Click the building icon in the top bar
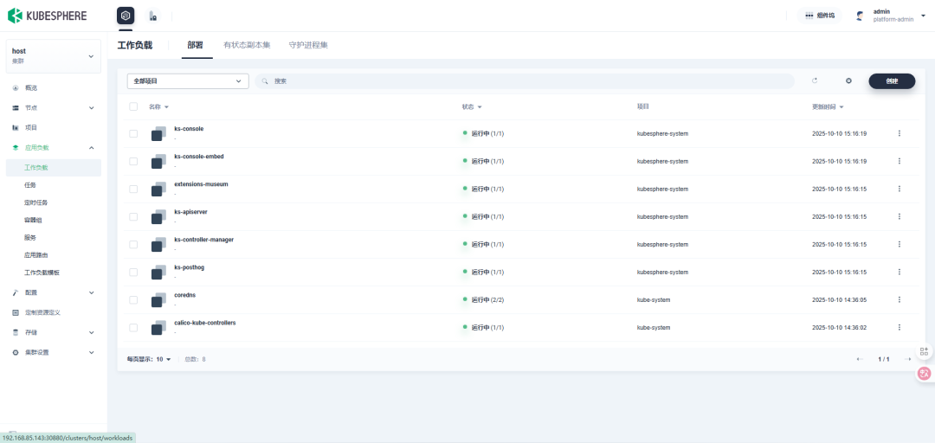 [x=152, y=16]
